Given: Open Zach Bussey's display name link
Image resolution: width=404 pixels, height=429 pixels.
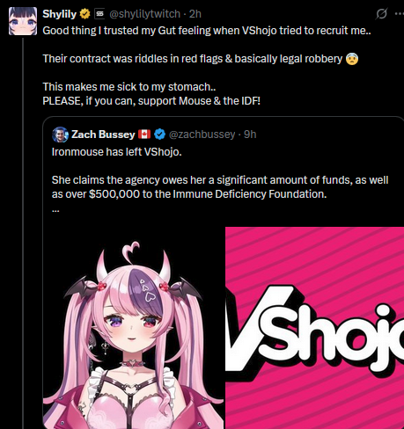Looking at the screenshot, I should tap(103, 135).
